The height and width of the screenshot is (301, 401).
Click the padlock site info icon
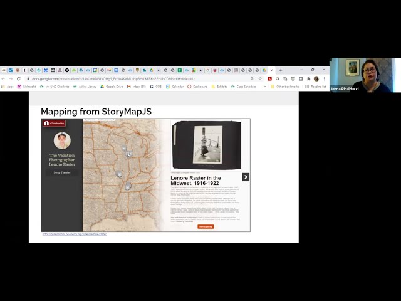[x=28, y=79]
